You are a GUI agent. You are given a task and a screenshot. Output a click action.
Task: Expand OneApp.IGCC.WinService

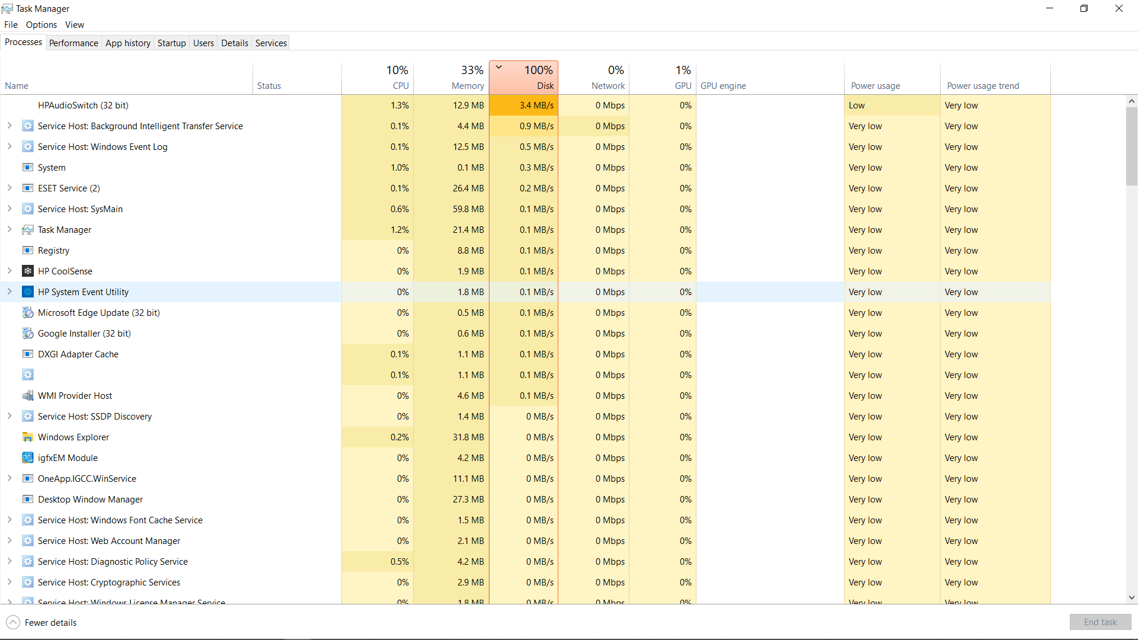pyautogui.click(x=9, y=478)
